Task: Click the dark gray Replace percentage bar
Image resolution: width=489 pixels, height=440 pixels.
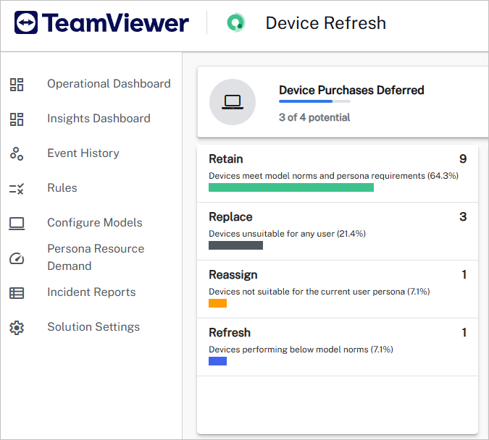Action: click(x=235, y=245)
